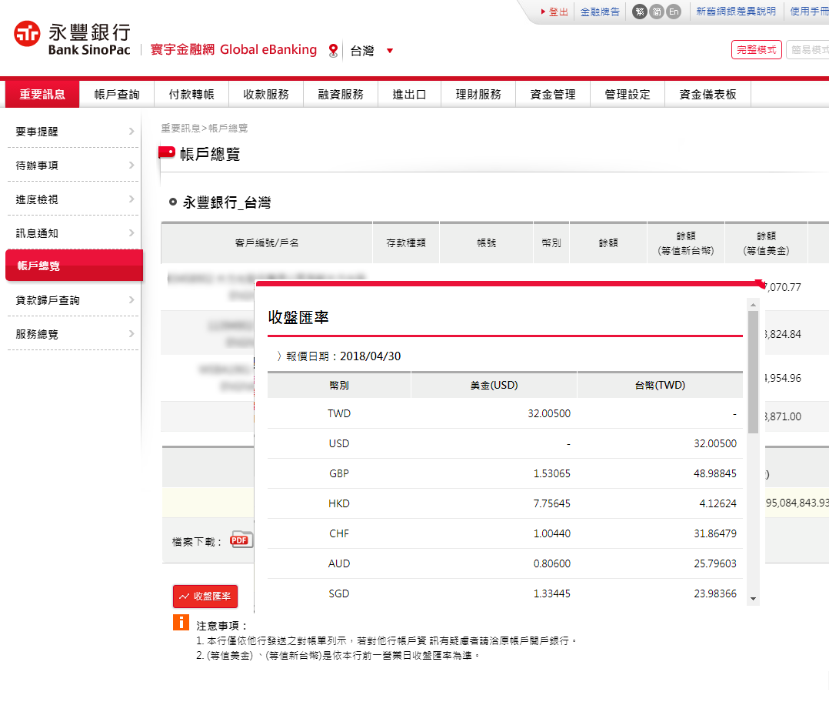
Task: Click the HKD USD rate 7.75645
Action: pyautogui.click(x=552, y=503)
